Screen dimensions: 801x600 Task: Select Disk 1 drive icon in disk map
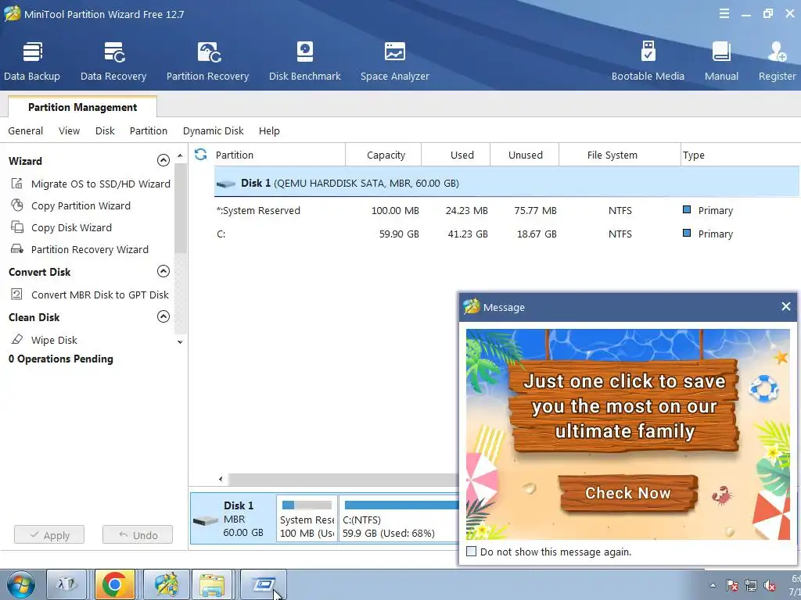coord(207,520)
